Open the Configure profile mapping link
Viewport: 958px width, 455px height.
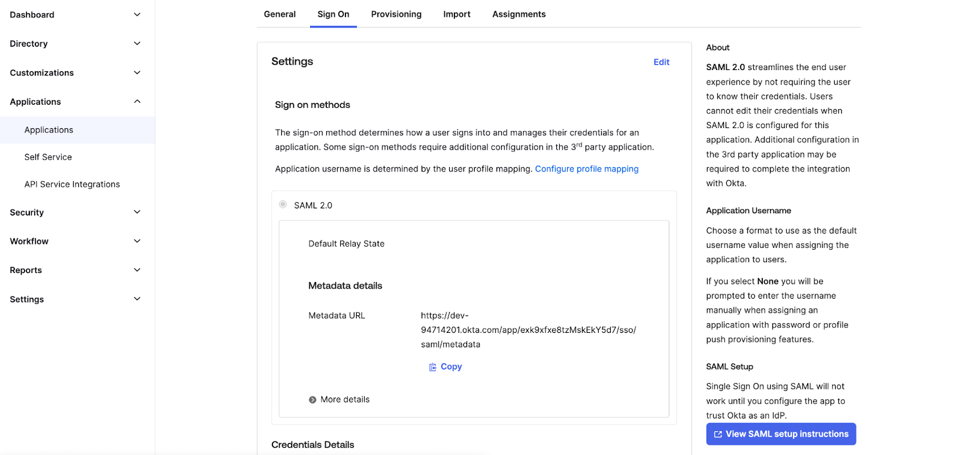pyautogui.click(x=586, y=169)
